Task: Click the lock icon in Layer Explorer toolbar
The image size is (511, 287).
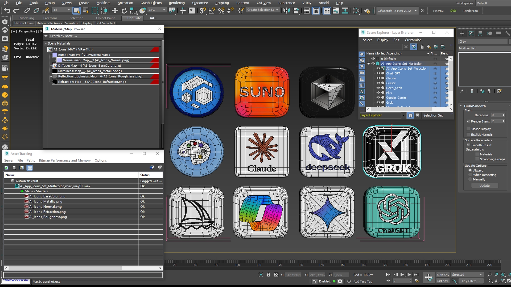Action: (x=422, y=47)
